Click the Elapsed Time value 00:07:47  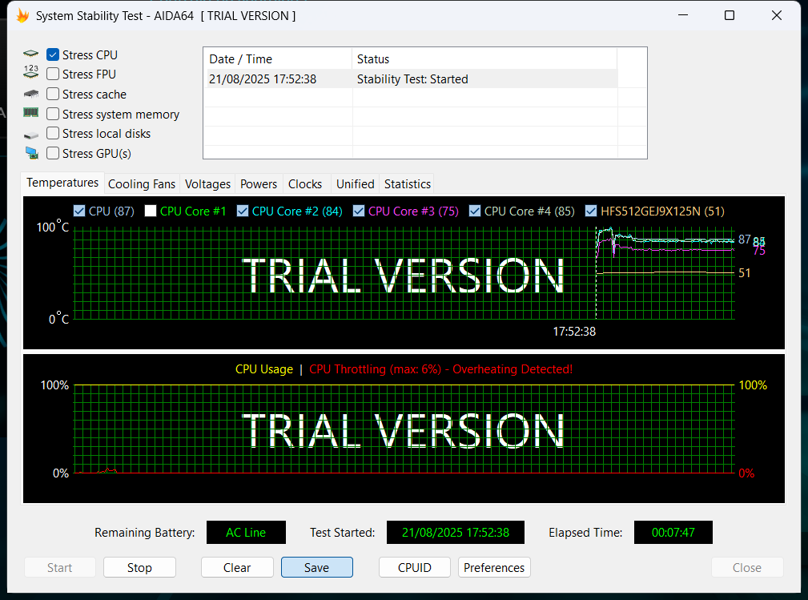coord(673,533)
